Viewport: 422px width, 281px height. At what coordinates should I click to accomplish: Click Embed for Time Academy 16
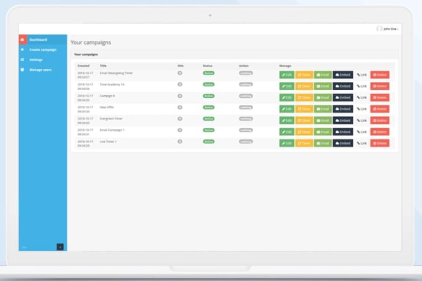point(343,86)
